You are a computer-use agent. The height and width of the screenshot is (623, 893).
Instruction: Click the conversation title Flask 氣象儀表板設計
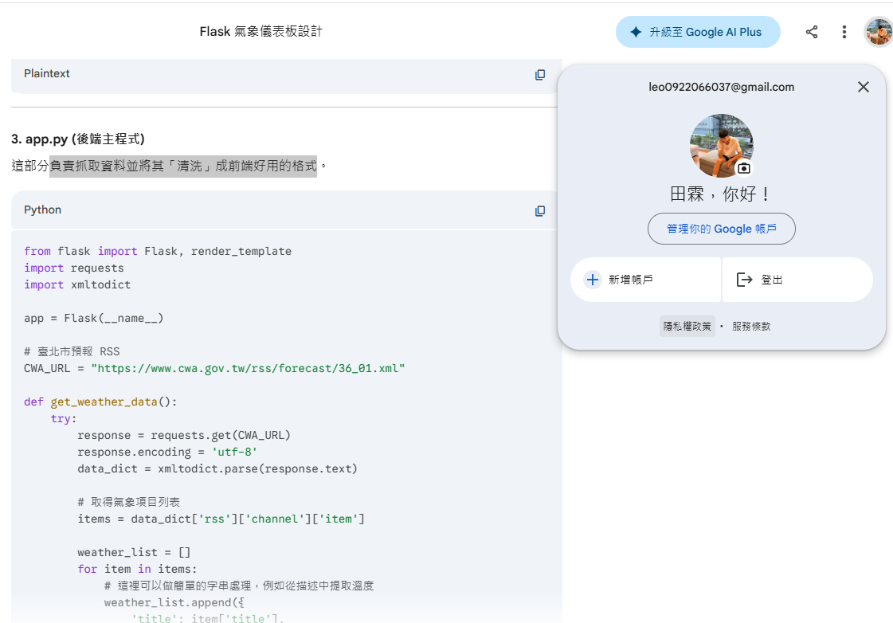click(260, 32)
